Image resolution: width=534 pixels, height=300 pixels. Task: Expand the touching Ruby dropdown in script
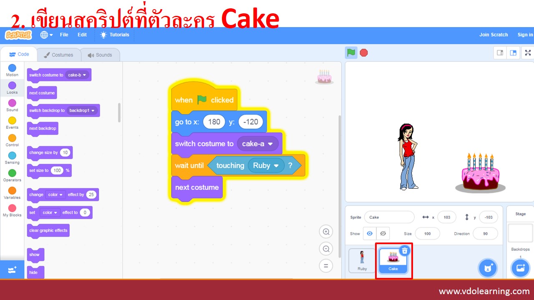(266, 165)
